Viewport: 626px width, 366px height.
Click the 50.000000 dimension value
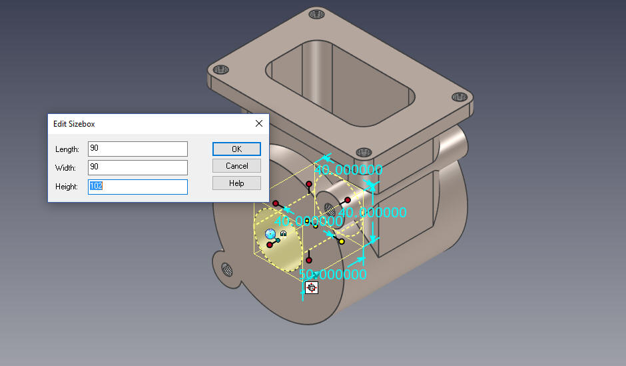coord(332,275)
